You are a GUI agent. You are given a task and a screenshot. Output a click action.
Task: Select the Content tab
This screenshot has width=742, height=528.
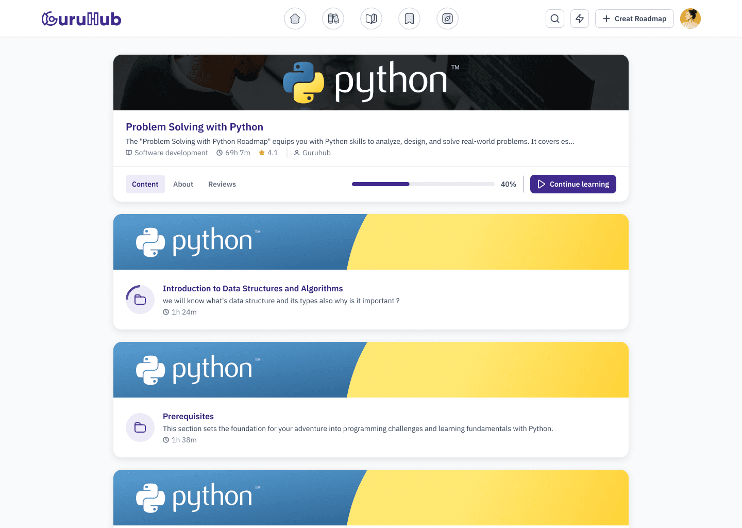pos(145,184)
